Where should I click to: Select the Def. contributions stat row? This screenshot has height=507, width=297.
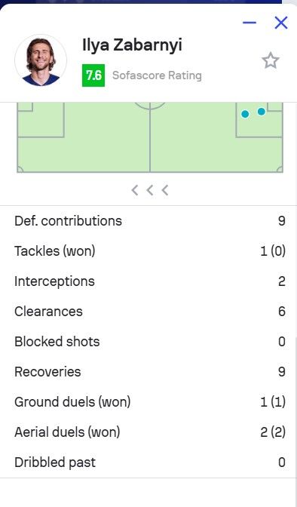coord(150,221)
